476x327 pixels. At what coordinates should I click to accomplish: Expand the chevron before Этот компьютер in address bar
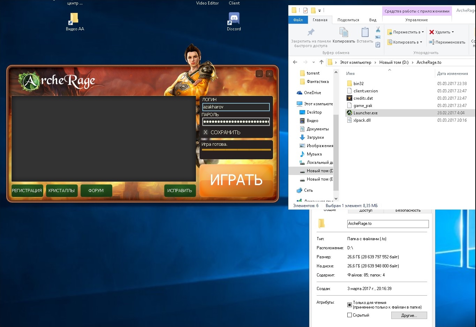tap(336, 62)
